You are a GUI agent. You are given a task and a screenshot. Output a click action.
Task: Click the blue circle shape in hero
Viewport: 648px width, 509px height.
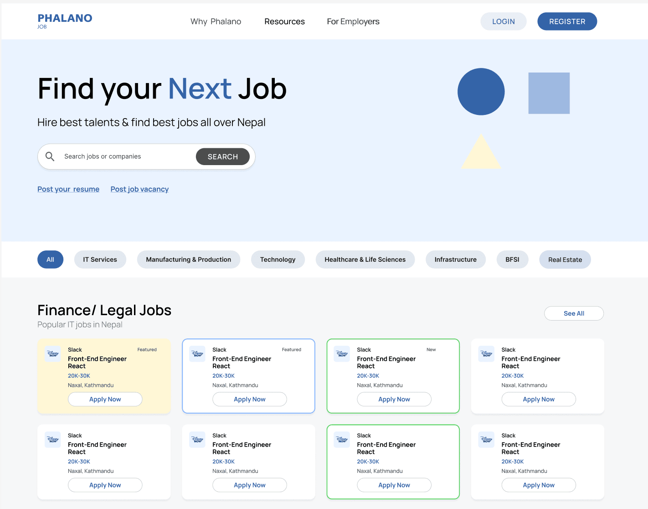pos(481,92)
